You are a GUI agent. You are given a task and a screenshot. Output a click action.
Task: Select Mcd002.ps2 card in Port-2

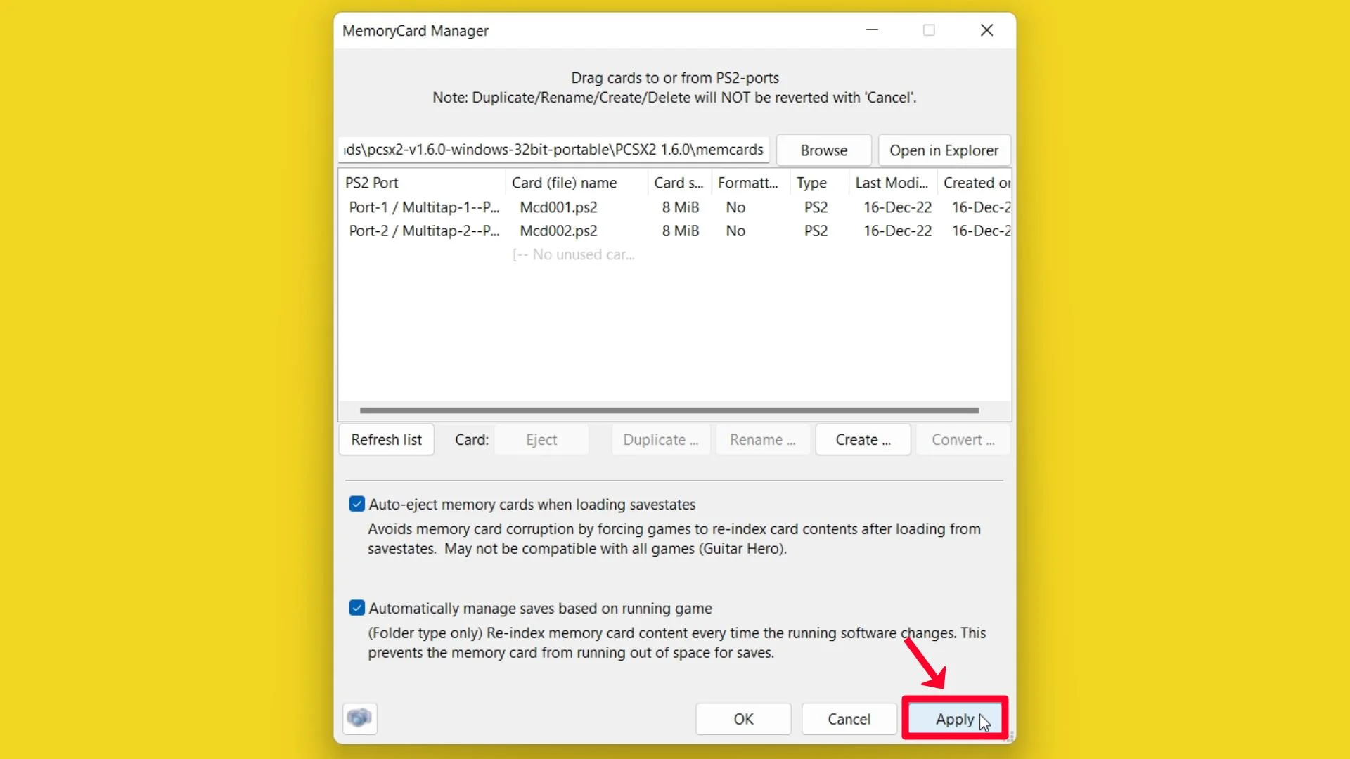558,230
